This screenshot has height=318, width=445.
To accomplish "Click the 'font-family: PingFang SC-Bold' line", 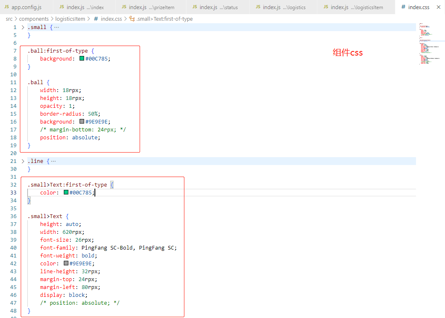I will (109, 248).
